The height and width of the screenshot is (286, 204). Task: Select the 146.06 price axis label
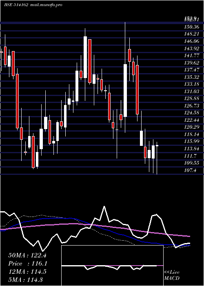coord(191,41)
